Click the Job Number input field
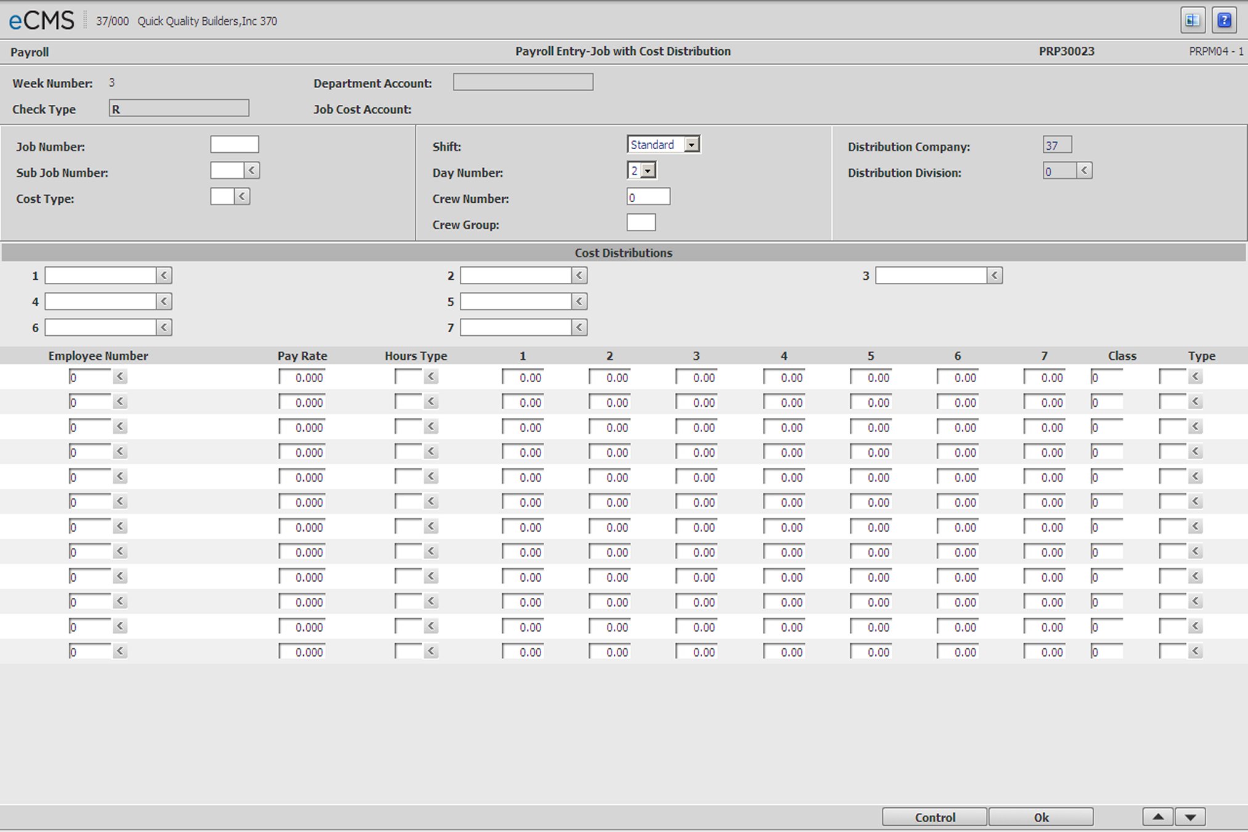The width and height of the screenshot is (1248, 832). (235, 145)
